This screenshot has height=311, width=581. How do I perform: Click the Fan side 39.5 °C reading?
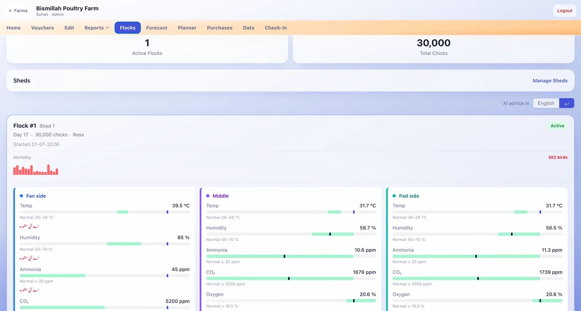click(181, 205)
